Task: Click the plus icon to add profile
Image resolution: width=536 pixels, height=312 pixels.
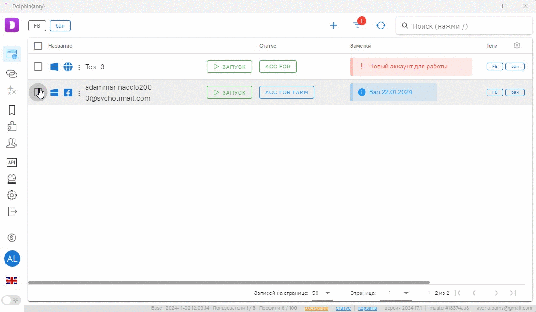Action: point(334,25)
